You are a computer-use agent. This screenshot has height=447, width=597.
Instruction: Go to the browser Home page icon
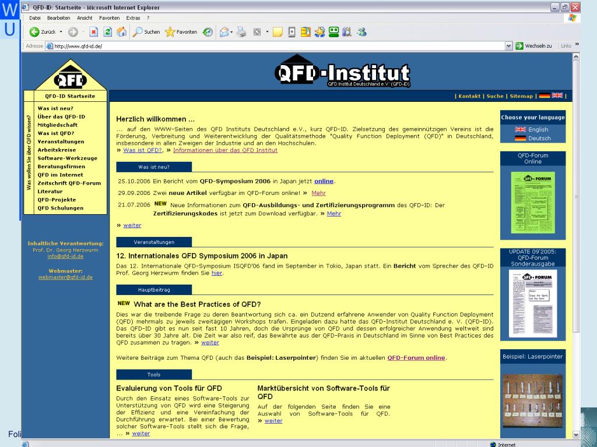[122, 32]
